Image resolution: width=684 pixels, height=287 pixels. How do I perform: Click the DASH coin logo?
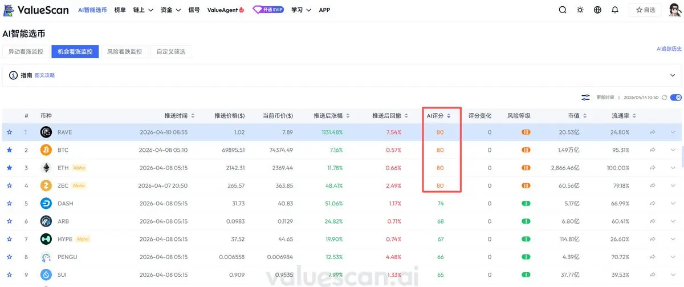tap(46, 203)
